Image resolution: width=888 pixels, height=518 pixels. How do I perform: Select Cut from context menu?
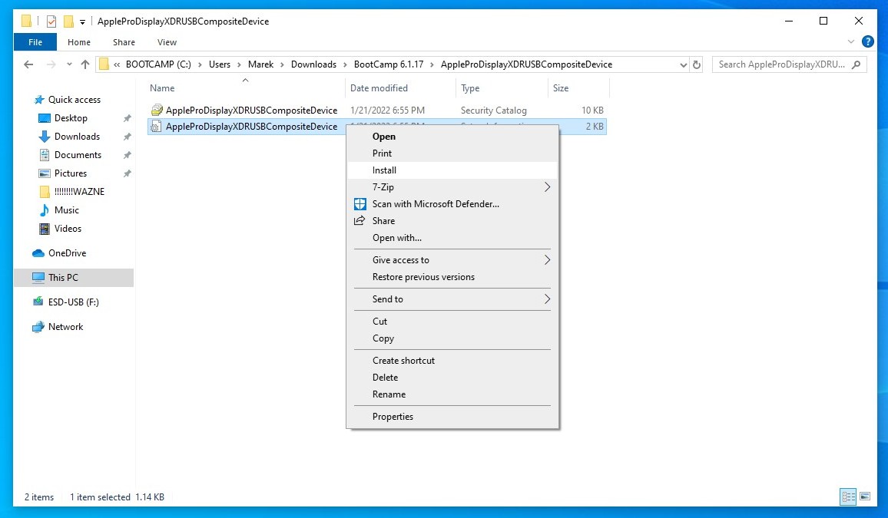click(x=452, y=322)
